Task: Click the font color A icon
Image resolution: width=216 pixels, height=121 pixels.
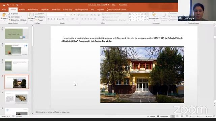Action: 77,19
